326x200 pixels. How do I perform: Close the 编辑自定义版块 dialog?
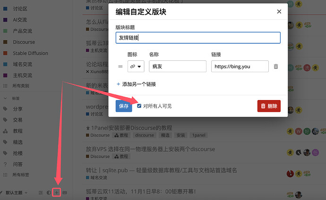pos(279,12)
